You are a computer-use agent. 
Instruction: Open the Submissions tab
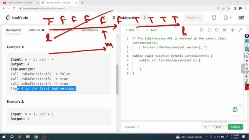[89, 30]
